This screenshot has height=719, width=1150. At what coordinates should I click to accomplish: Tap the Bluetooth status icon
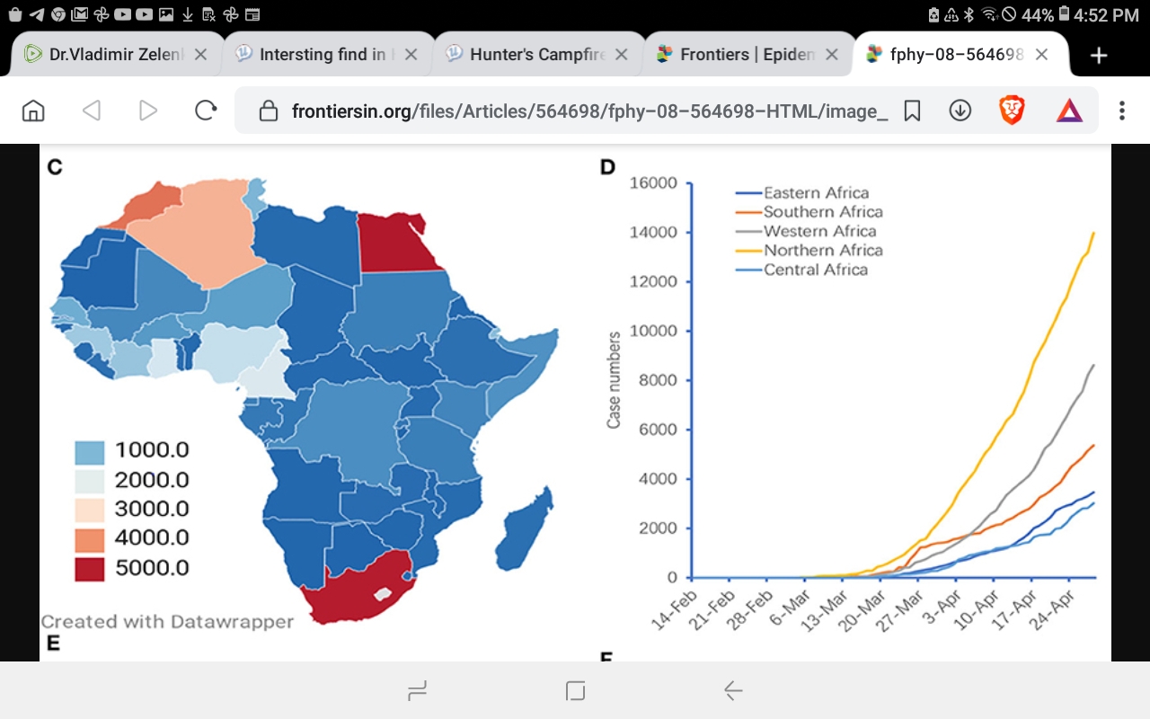pos(969,14)
